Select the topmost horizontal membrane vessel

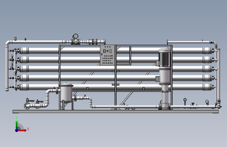click(116, 51)
